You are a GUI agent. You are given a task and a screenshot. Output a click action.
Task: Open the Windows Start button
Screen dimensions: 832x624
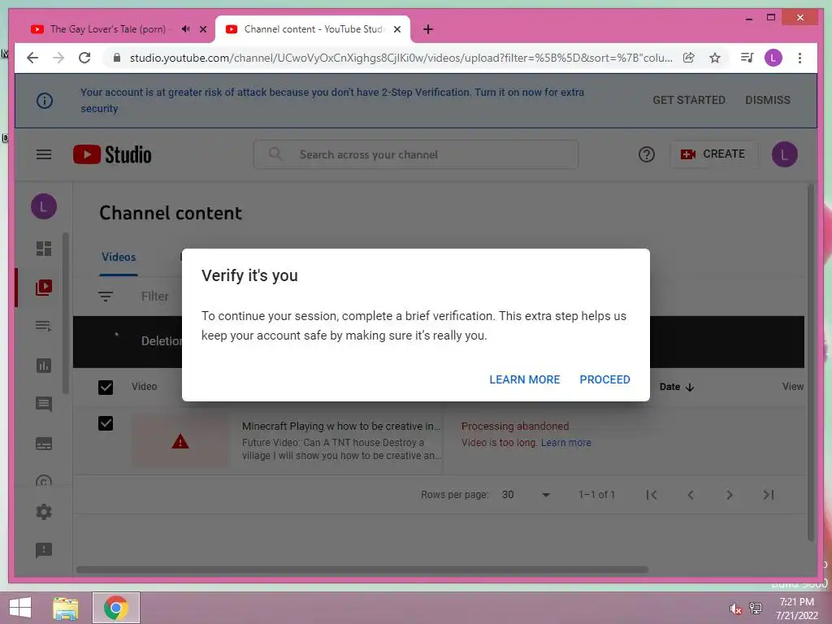tap(20, 608)
